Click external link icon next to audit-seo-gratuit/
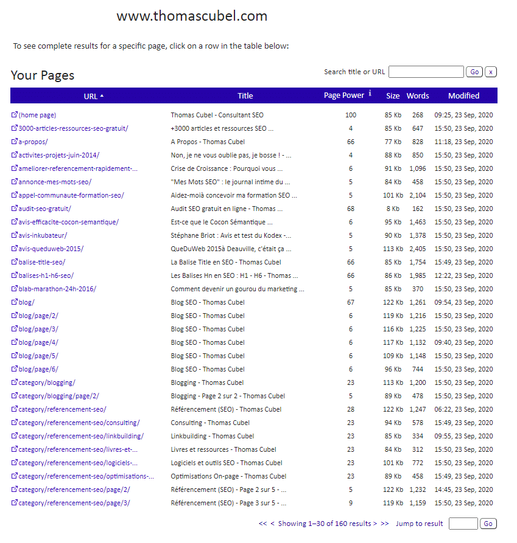The image size is (517, 543). (x=14, y=208)
